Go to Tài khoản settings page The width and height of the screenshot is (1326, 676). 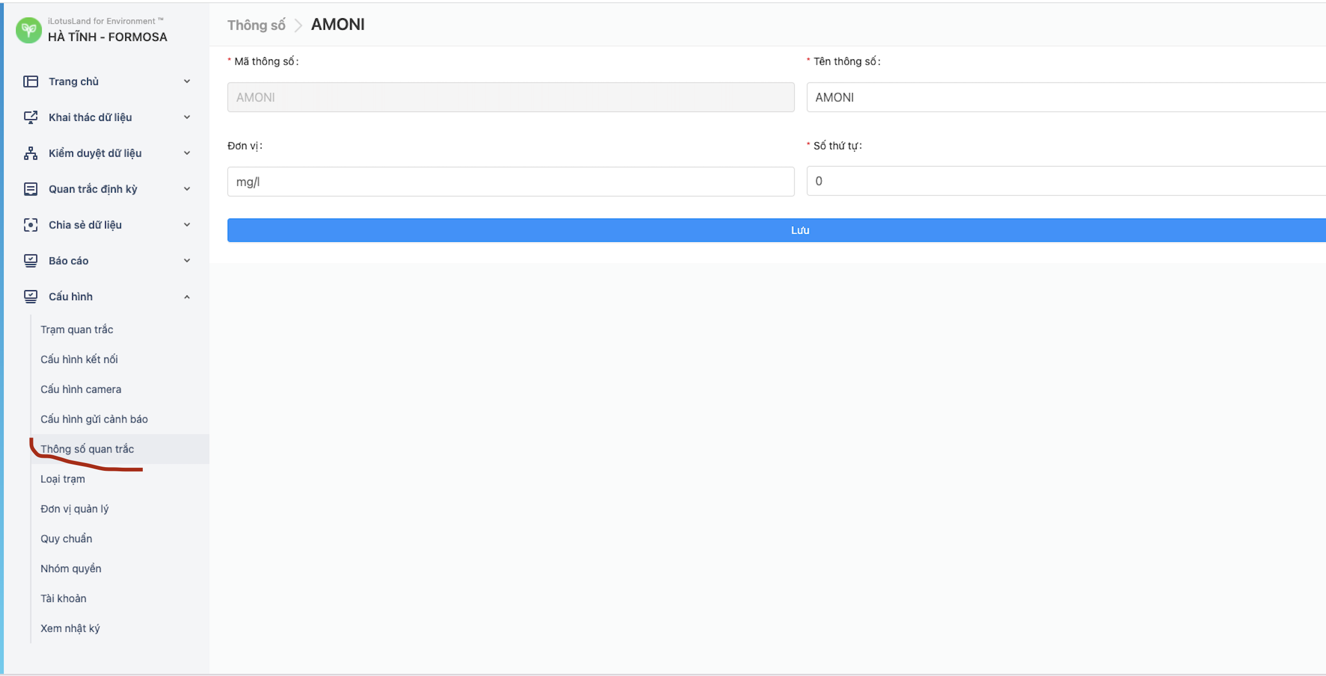pos(64,598)
